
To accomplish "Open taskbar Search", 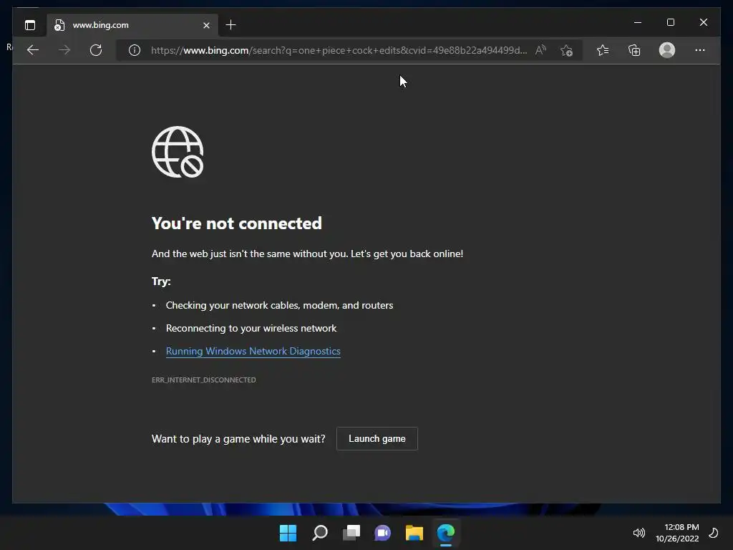I will (320, 533).
